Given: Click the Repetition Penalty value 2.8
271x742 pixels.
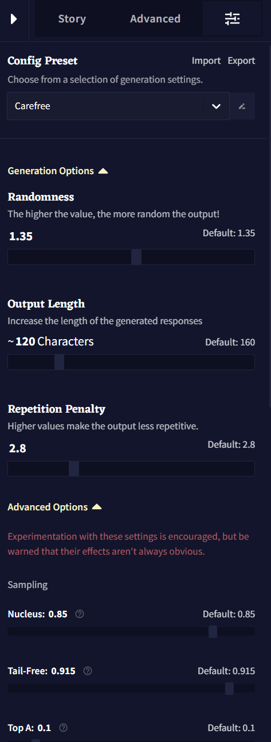Looking at the screenshot, I should click(18, 448).
